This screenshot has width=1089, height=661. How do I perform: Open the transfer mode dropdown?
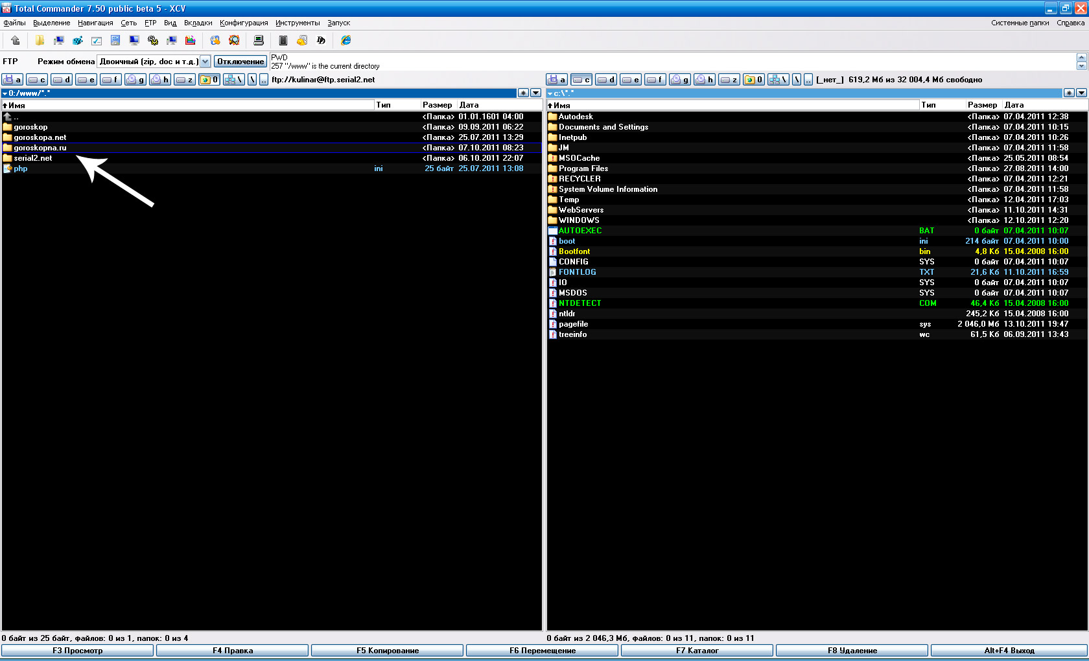click(205, 62)
